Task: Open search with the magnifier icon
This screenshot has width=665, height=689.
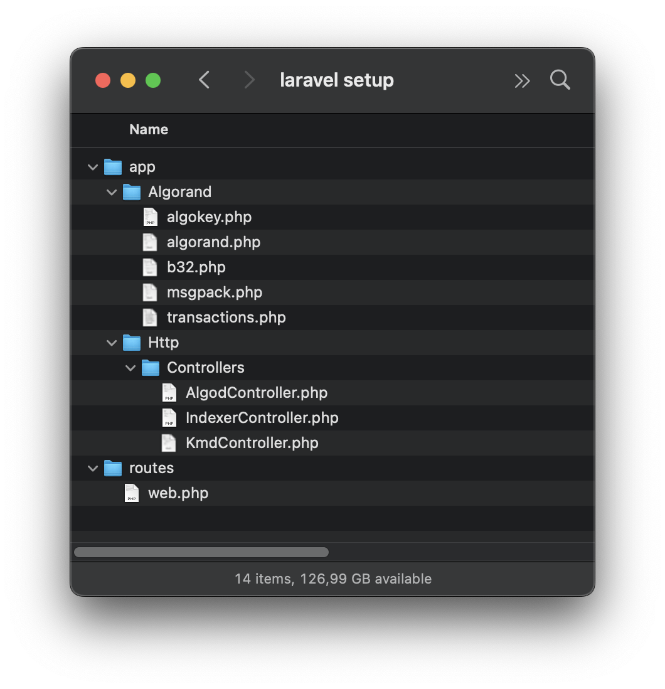Action: click(560, 80)
